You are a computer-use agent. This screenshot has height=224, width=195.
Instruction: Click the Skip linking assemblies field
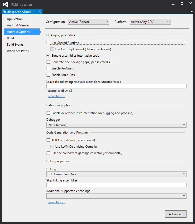(116, 185)
